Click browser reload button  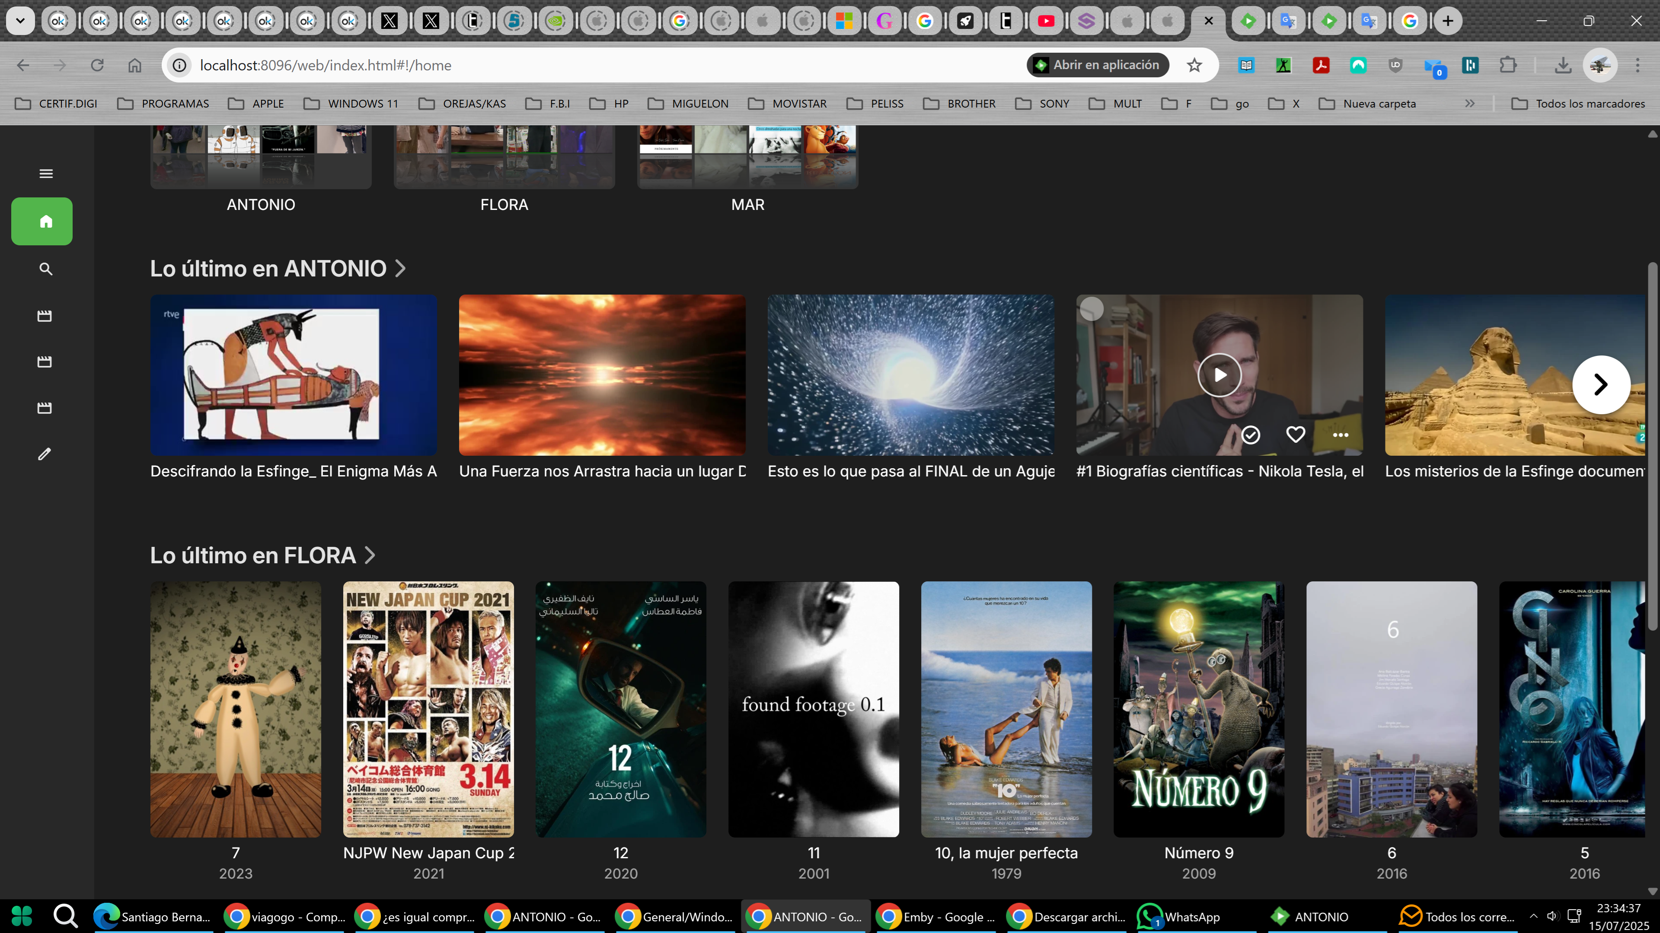click(x=97, y=65)
